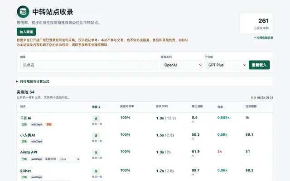Click the 已测 tag under 2Chat
Screen dimensions: 290x181
pos(24,177)
